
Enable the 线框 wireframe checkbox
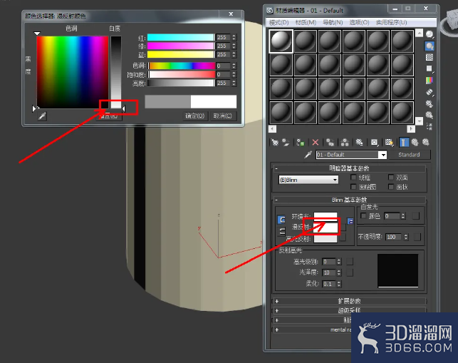coord(353,178)
